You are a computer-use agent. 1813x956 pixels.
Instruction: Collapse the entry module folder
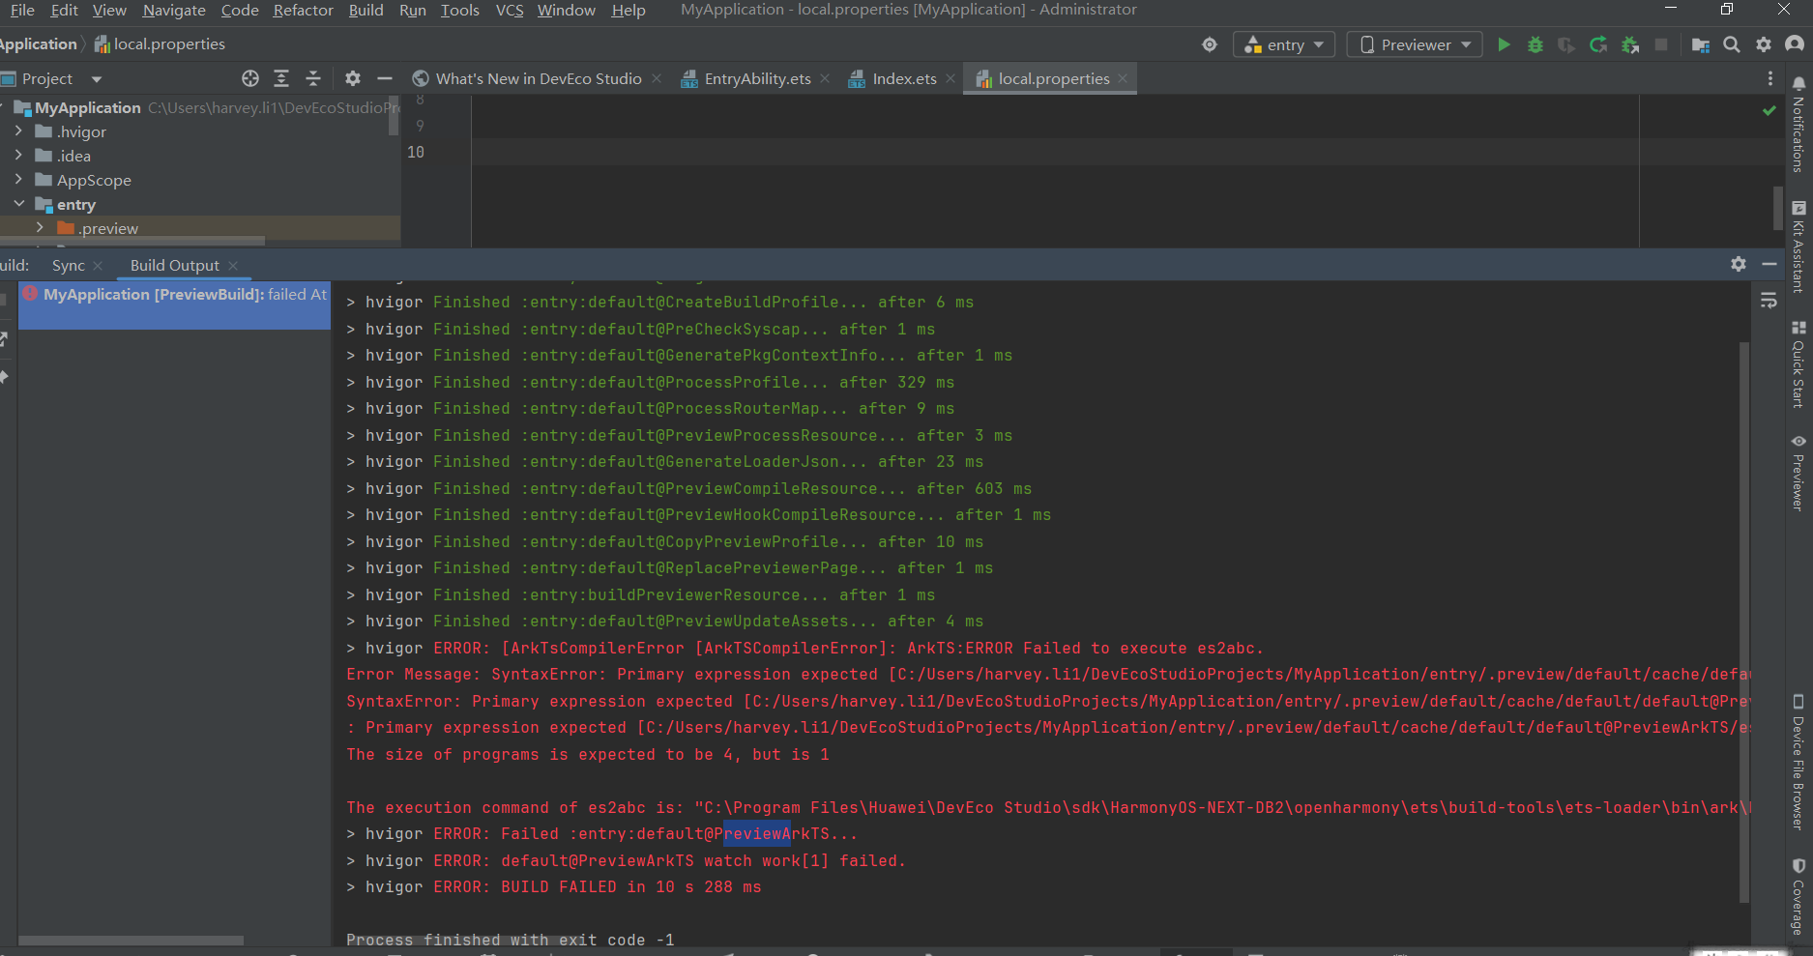point(18,204)
